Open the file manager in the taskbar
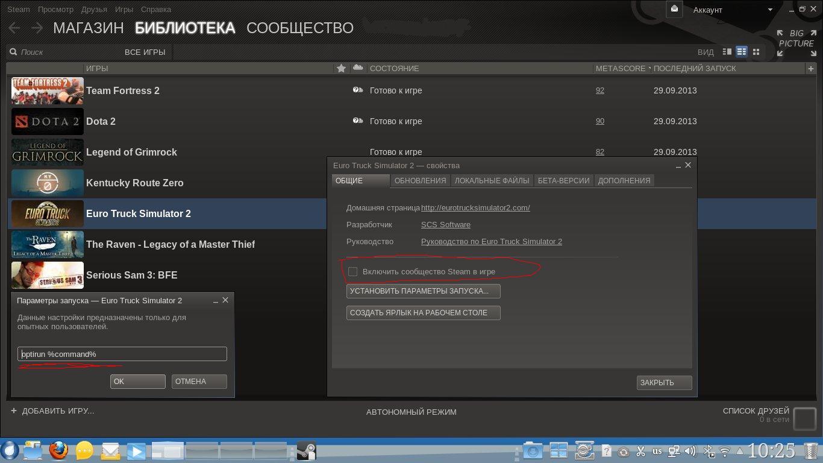 pyautogui.click(x=33, y=450)
